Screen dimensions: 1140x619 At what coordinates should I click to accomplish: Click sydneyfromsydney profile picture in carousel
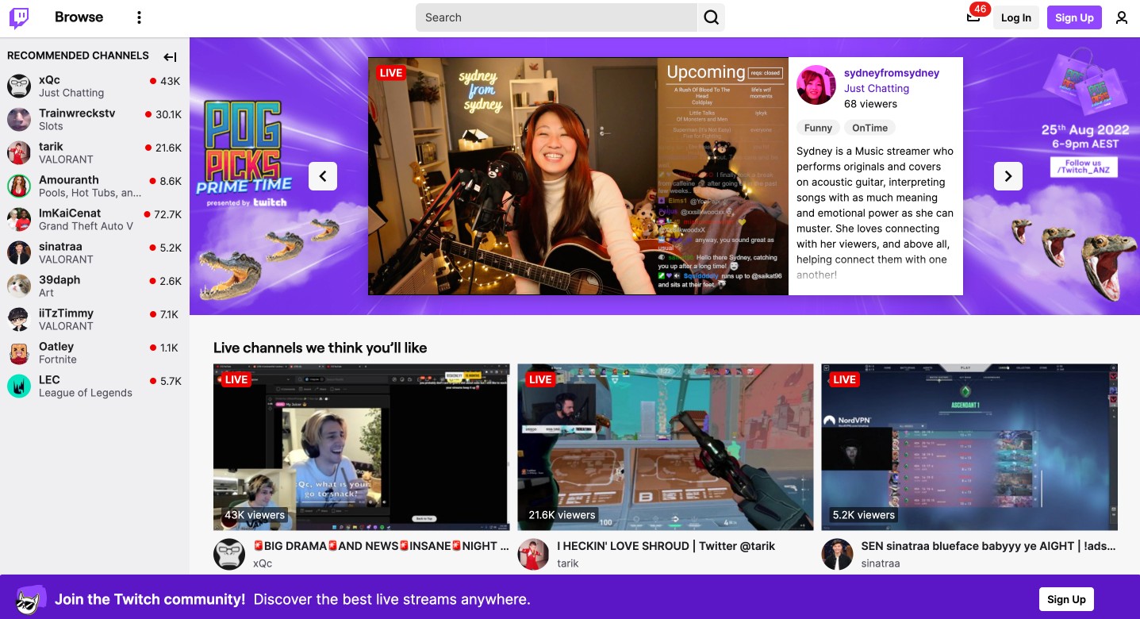pos(816,85)
